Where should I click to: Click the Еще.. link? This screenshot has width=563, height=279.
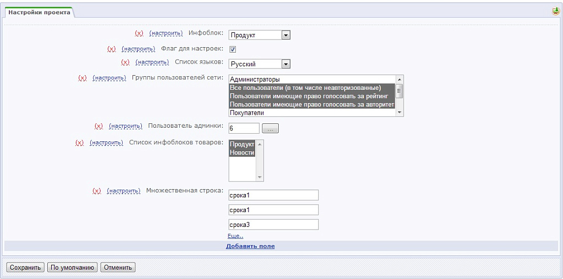235,236
